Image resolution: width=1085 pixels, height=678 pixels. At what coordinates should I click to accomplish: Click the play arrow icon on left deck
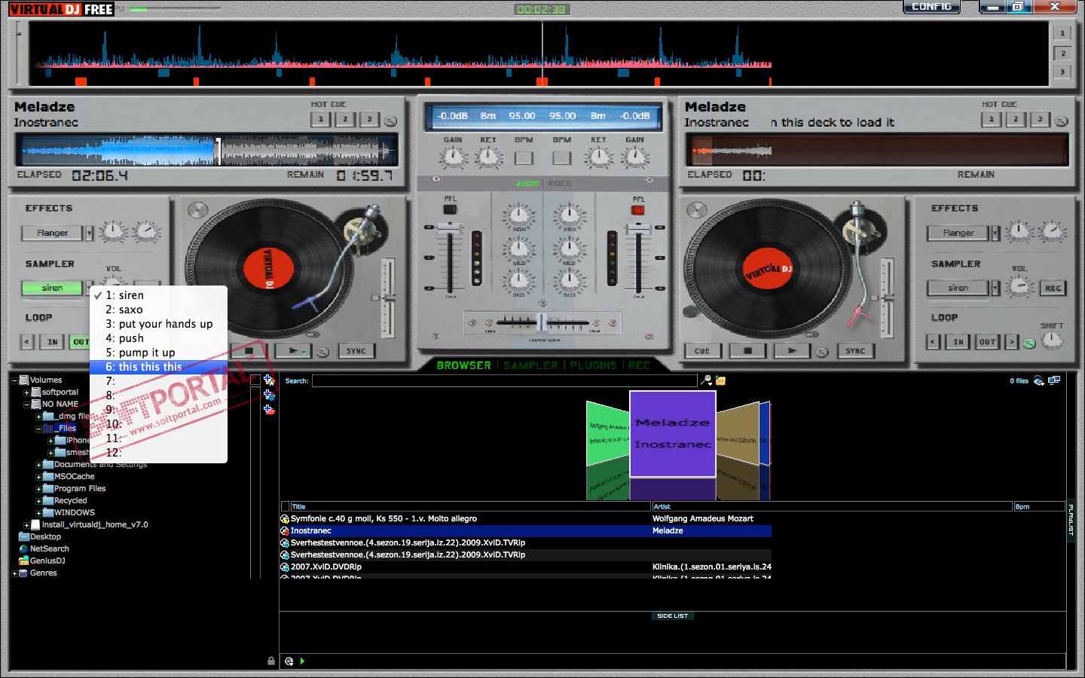pyautogui.click(x=292, y=351)
